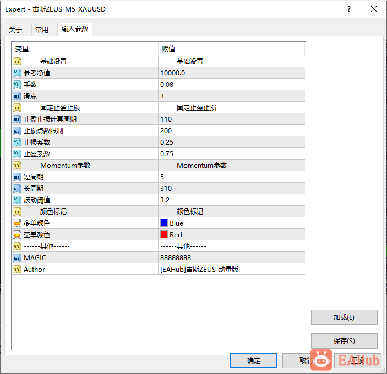The image size is (387, 374).
Task: Select the MAGIC variable name
Action: click(x=35, y=258)
